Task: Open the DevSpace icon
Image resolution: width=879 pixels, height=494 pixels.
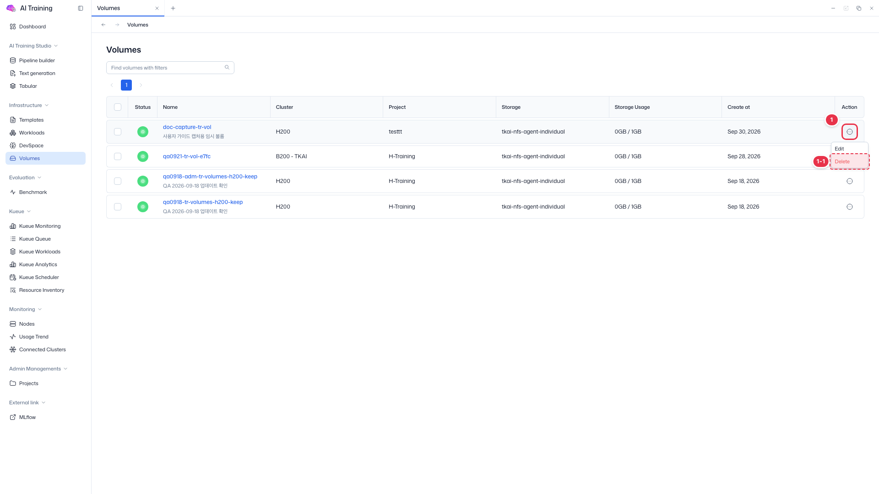Action: [x=13, y=145]
